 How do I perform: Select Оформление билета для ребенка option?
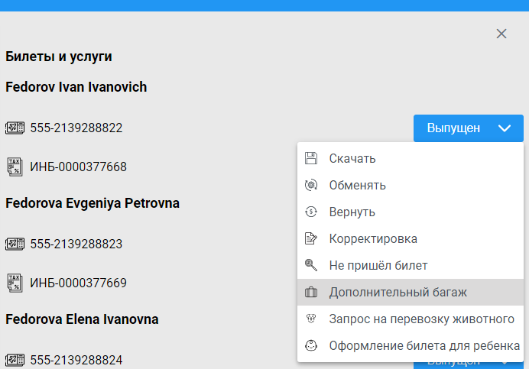424,345
